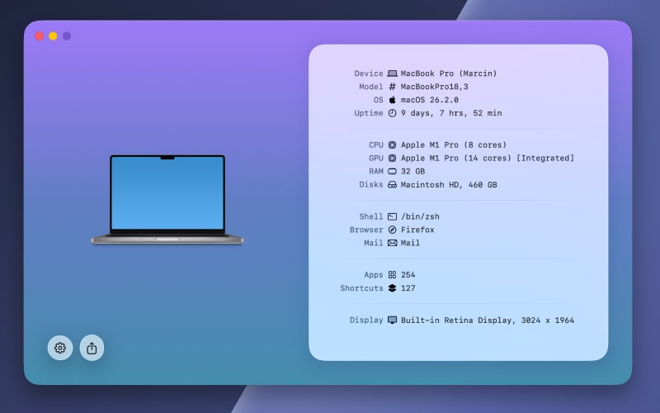Click the 'GPU' label
The height and width of the screenshot is (413, 660).
tap(376, 158)
